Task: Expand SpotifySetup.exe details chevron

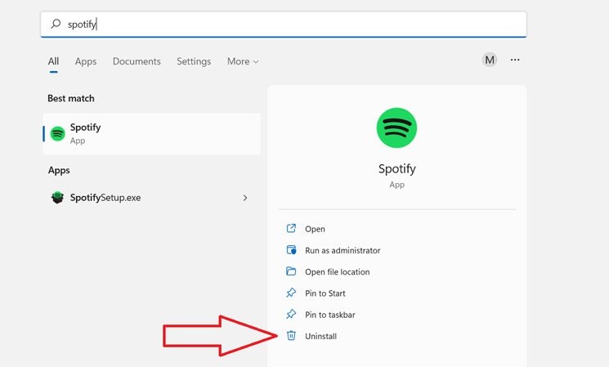Action: pos(245,198)
